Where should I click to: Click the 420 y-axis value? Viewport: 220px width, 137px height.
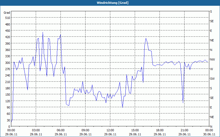[x=8, y=37]
